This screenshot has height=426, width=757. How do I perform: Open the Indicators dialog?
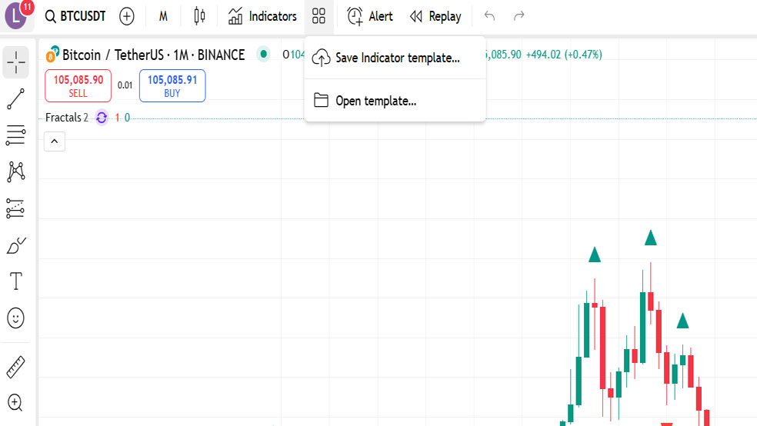click(262, 16)
